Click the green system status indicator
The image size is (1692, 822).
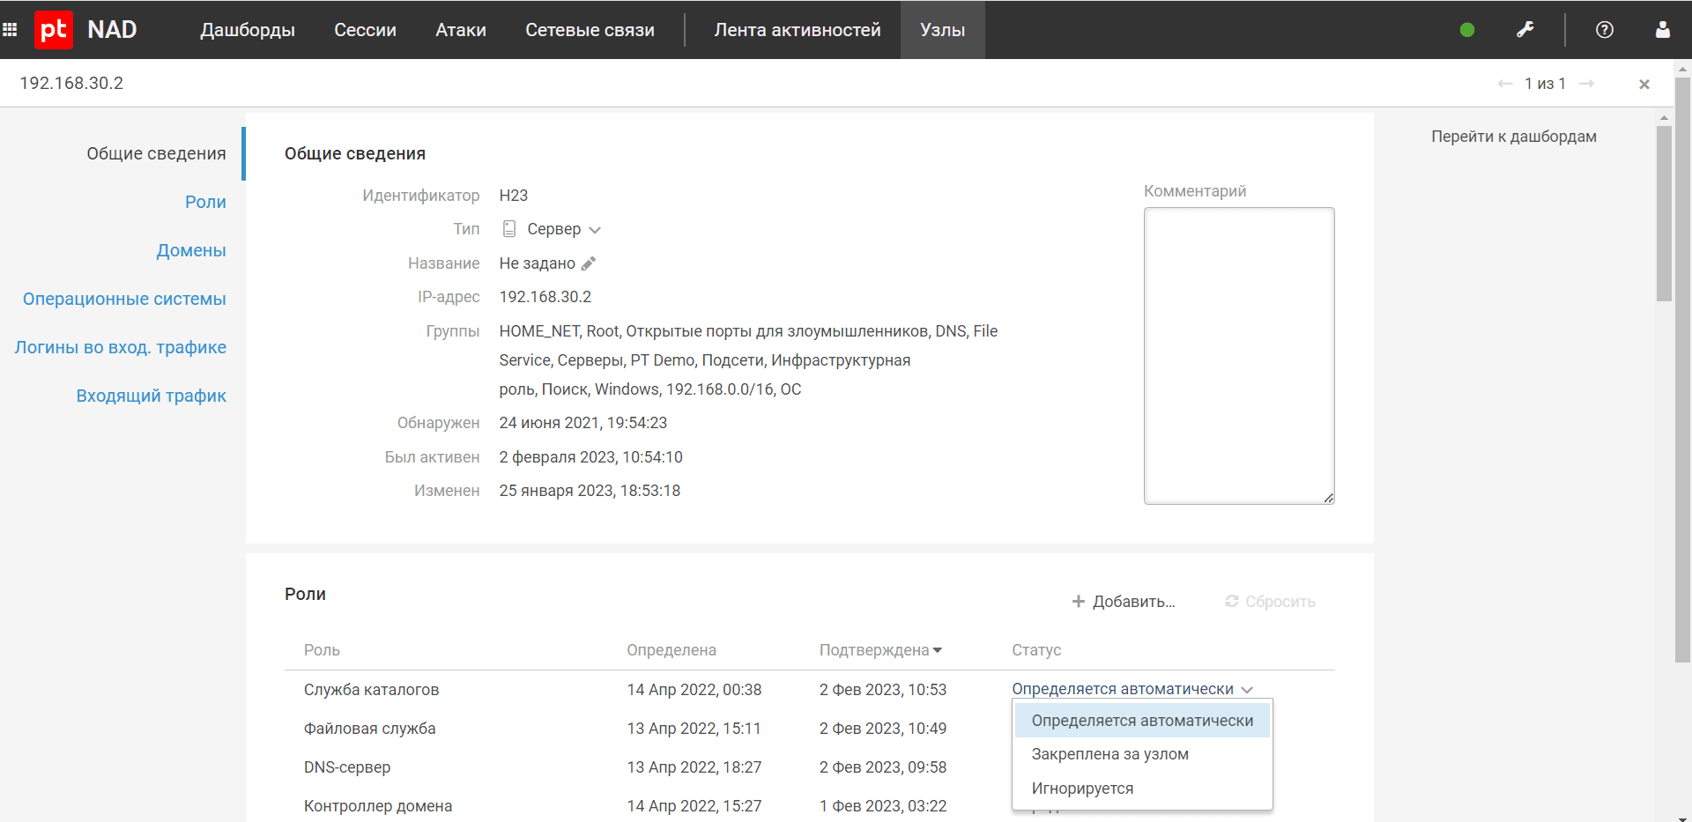(x=1467, y=30)
